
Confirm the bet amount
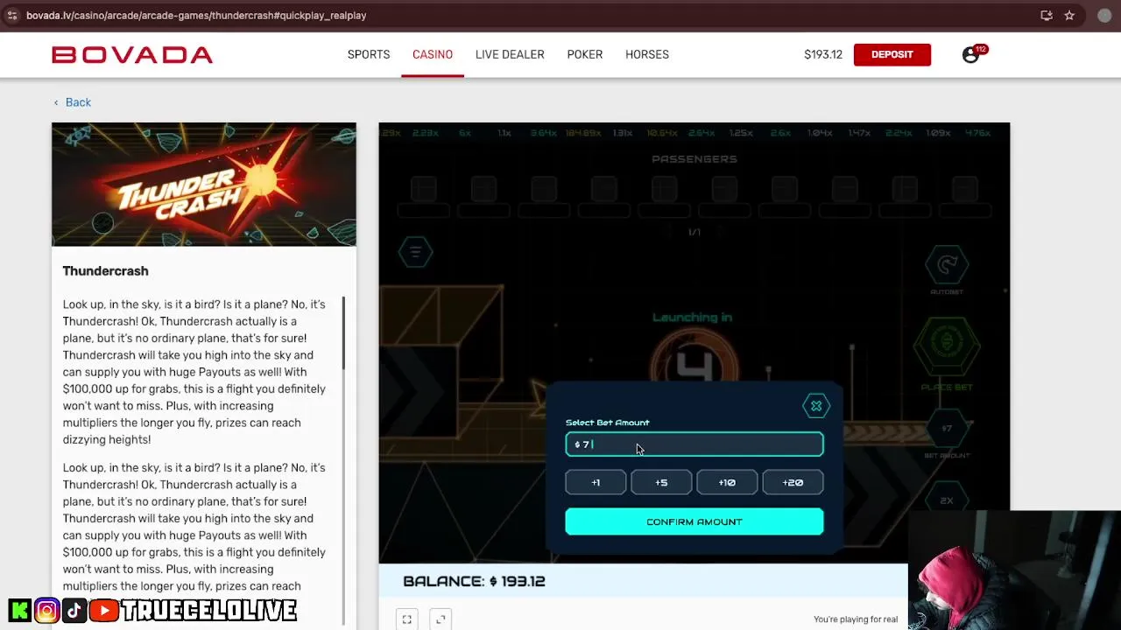pyautogui.click(x=694, y=521)
